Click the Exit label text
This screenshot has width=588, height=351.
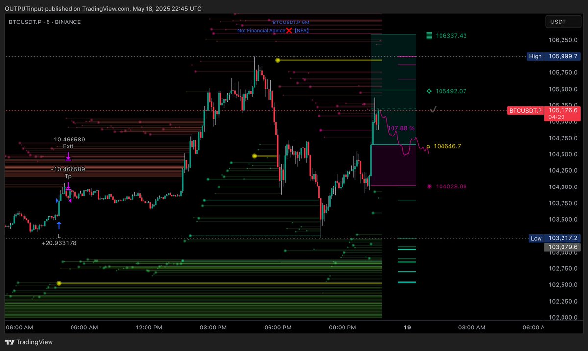point(68,146)
